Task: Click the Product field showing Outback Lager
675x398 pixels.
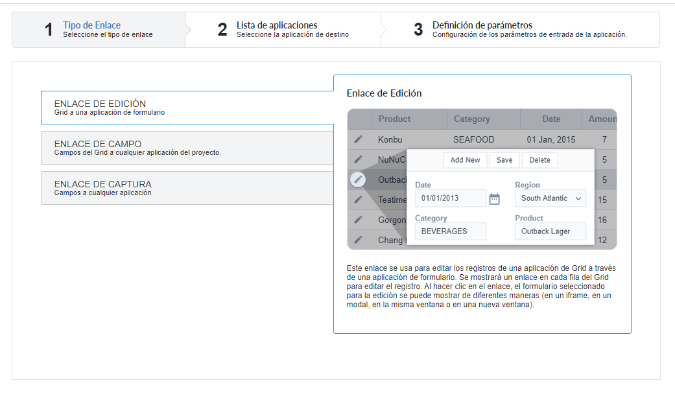Action: coord(551,231)
